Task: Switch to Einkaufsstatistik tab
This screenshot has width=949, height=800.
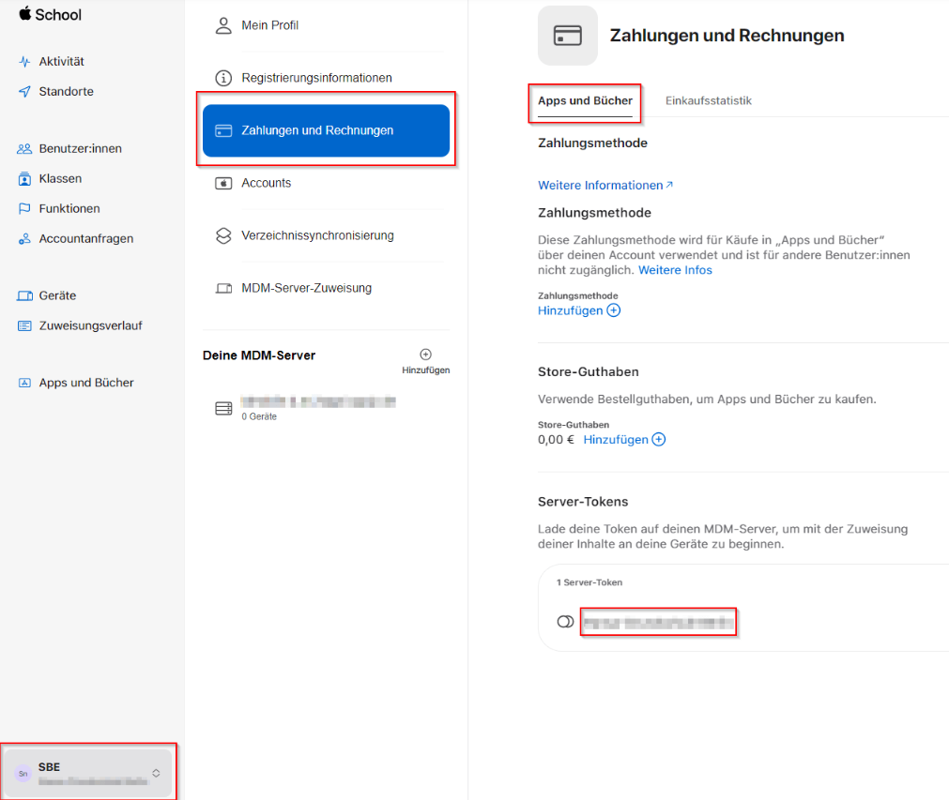Action: (x=708, y=101)
